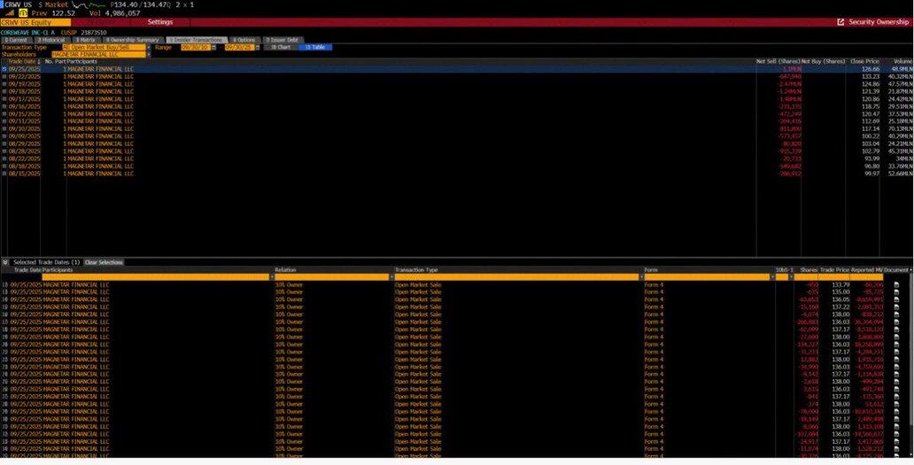
Task: Open document icon in the last transaction row
Action: pos(896,454)
